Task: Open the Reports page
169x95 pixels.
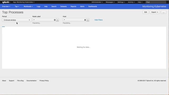Action: coord(73,6)
